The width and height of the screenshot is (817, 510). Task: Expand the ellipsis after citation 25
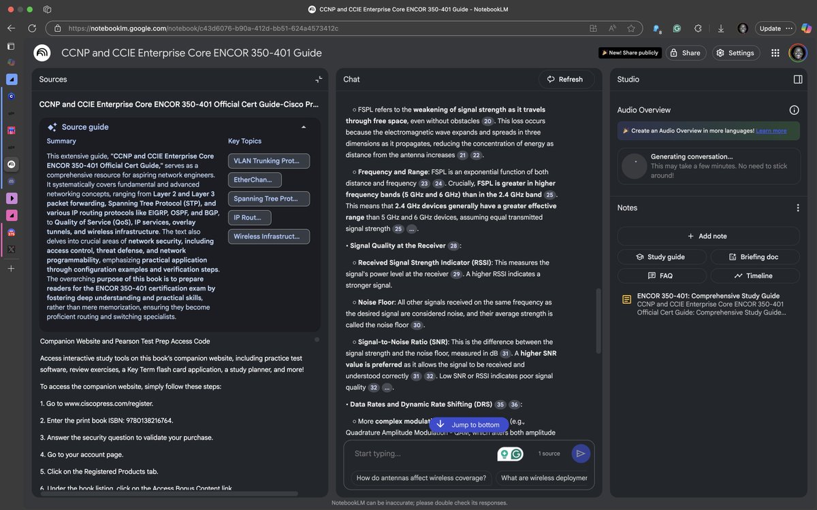413,229
